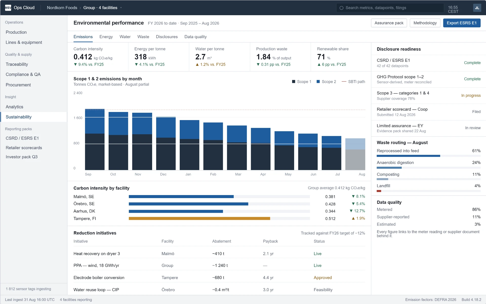Open Compliance & QA in sidebar

point(34,74)
